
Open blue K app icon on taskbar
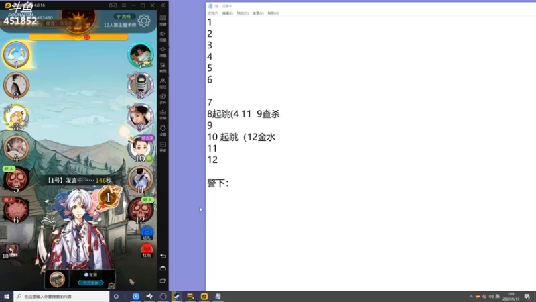pyautogui.click(x=136, y=297)
